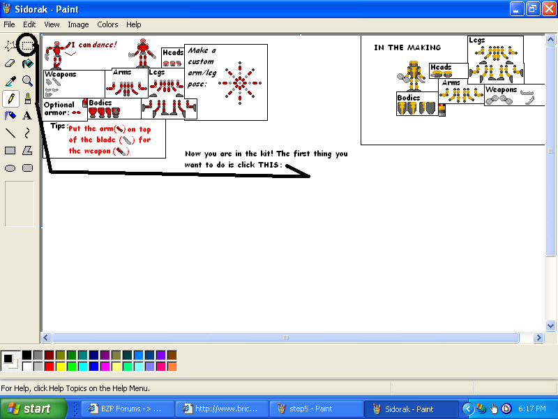Click the Paint icon in title bar
The height and width of the screenshot is (419, 558).
coord(6,8)
